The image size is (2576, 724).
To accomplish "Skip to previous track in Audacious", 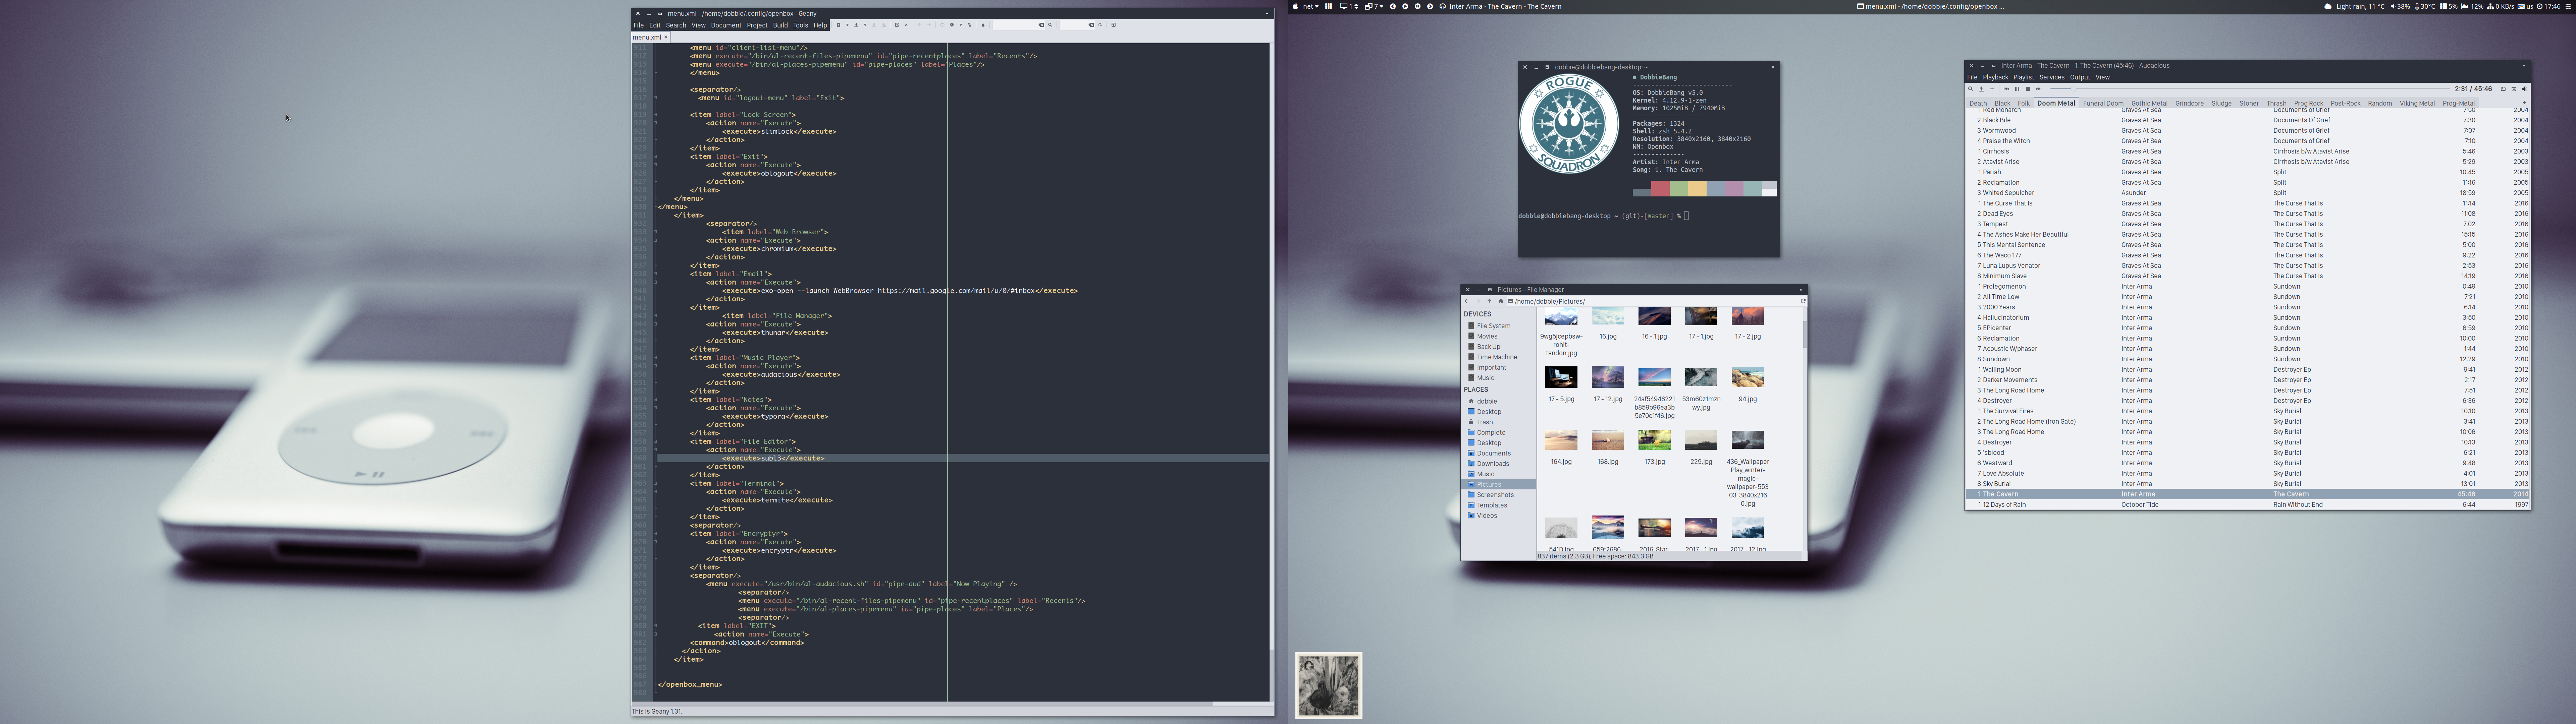I will (2006, 89).
